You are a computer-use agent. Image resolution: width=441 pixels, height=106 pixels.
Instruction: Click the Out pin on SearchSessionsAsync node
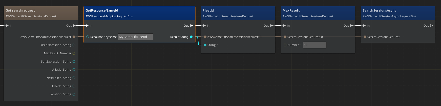coord(431,26)
